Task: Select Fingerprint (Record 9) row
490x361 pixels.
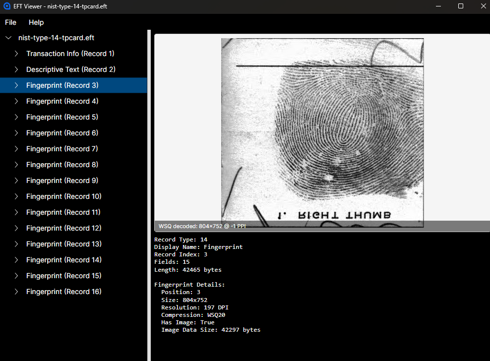Action: pyautogui.click(x=73, y=180)
